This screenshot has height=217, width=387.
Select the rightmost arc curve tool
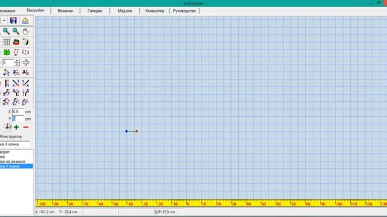[x=25, y=102]
